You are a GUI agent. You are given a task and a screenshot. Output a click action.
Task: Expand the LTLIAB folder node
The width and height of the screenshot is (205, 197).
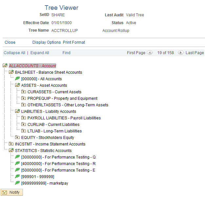pyautogui.click(x=24, y=131)
